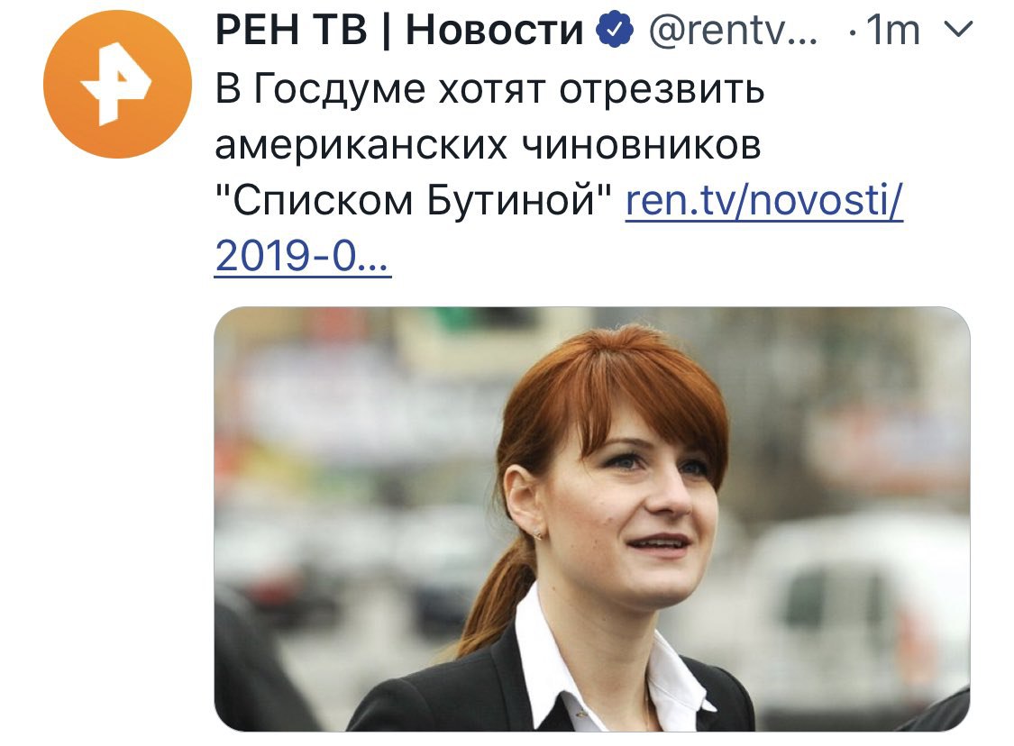Click the blue verified badge
Image resolution: width=1014 pixels, height=746 pixels.
coord(615,29)
